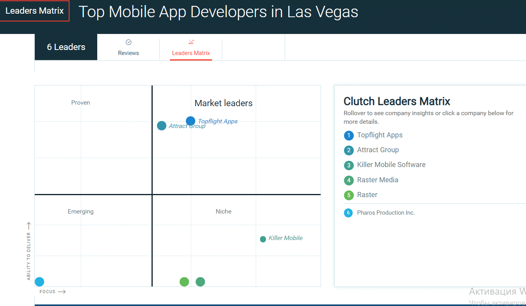
Task: Open Attract Group from the leaders list
Action: click(378, 150)
